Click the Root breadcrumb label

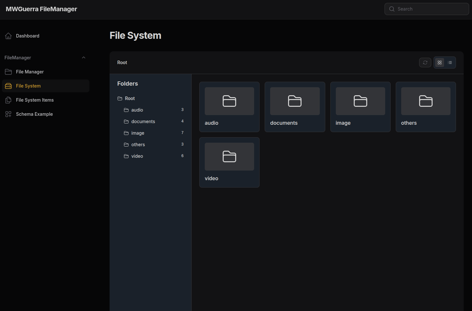[x=122, y=63]
